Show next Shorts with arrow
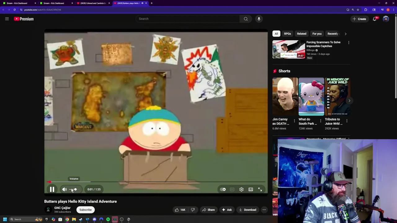Viewport: 397px width, 223px height. [349, 101]
